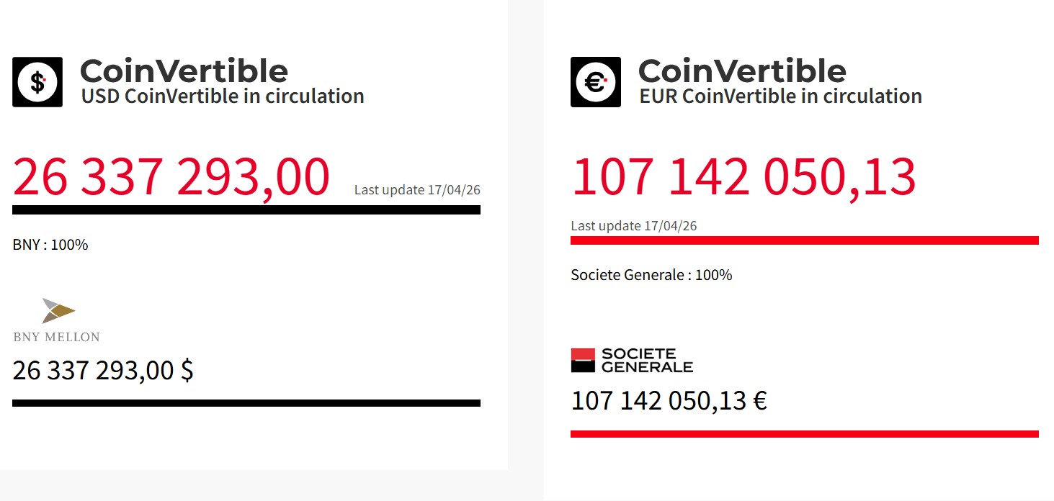Viewport: 1054px width, 501px height.
Task: Click the CoinVertible heading above the USD subtitle
Action: (184, 71)
